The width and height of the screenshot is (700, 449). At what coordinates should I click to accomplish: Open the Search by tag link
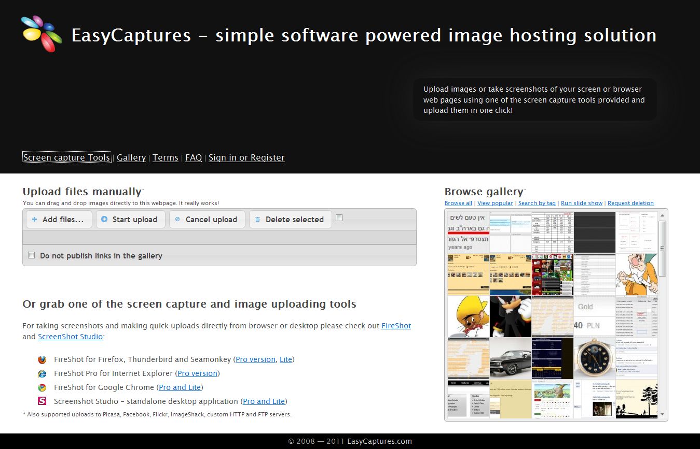click(x=537, y=203)
